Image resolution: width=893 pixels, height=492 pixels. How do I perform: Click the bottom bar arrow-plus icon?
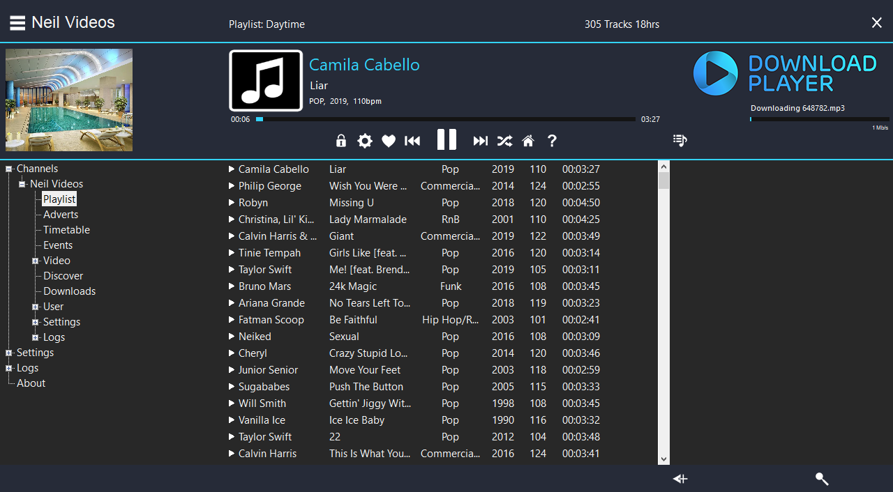click(x=680, y=479)
